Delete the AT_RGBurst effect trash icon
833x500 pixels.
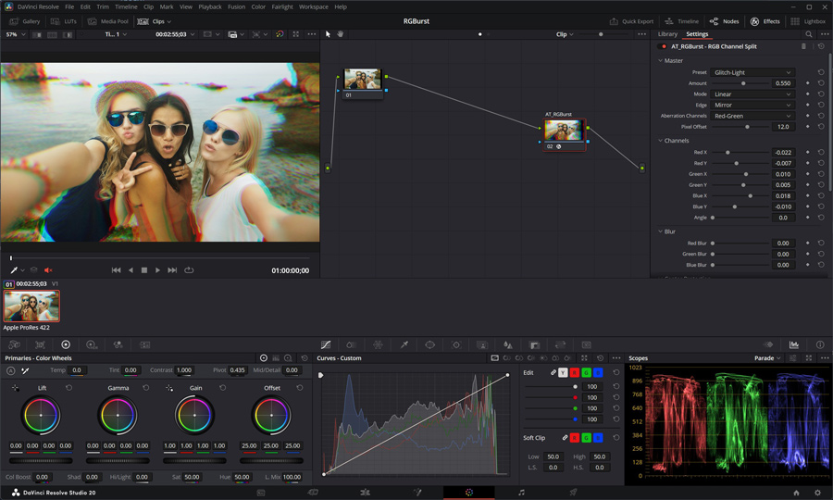[x=803, y=46]
